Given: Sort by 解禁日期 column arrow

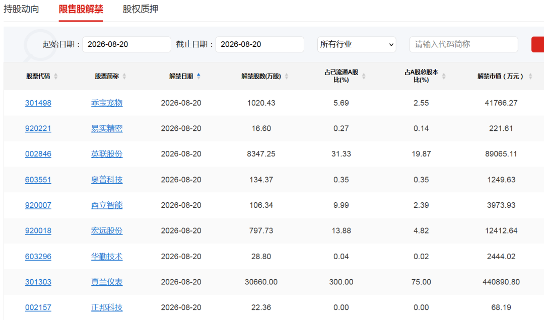Looking at the screenshot, I should point(198,76).
